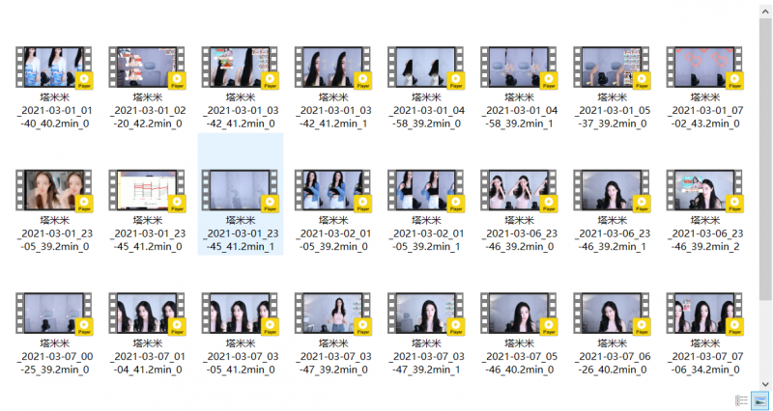This screenshot has width=773, height=411.
Task: Click the scrollbar down arrow
Action: tap(765, 382)
